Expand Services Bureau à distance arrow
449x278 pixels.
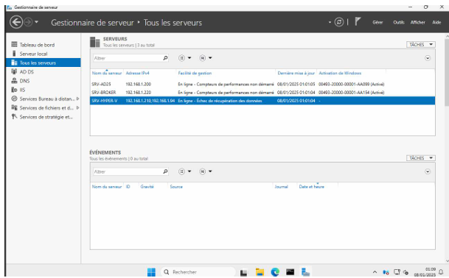point(77,99)
